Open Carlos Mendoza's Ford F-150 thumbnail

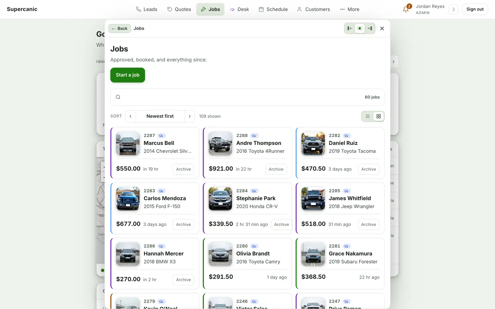[x=128, y=199]
